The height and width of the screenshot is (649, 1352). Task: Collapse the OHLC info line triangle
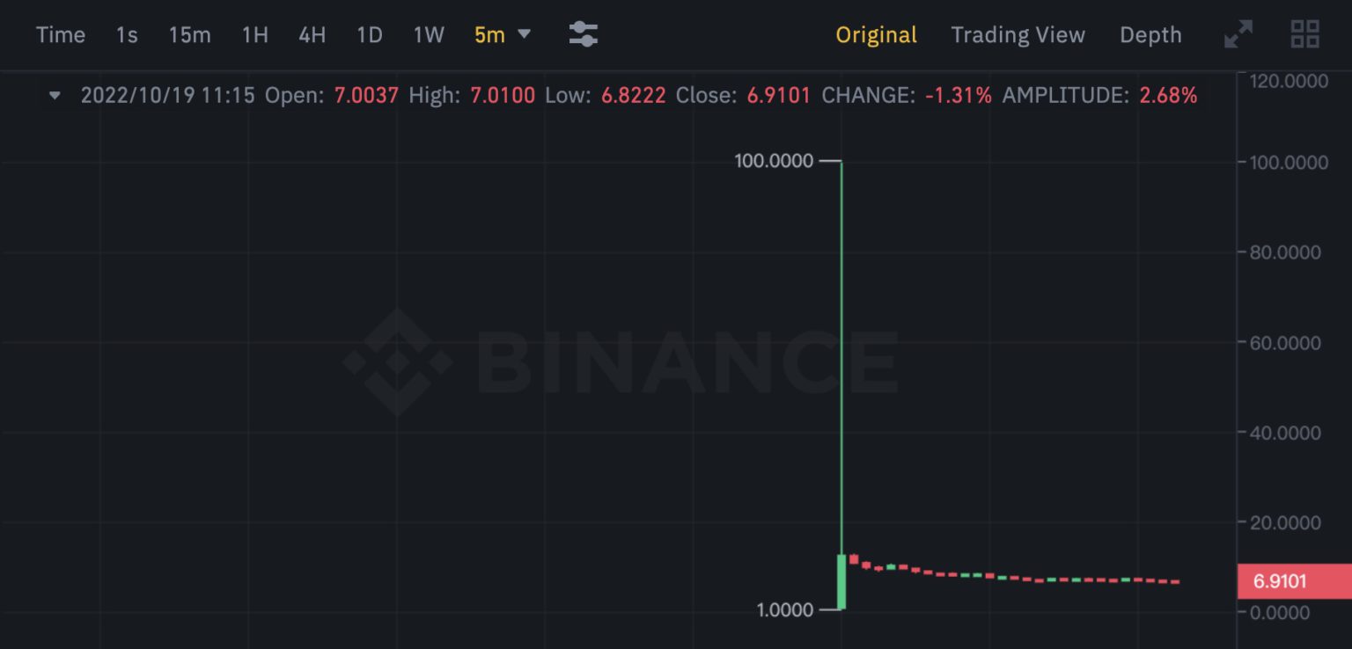[55, 95]
